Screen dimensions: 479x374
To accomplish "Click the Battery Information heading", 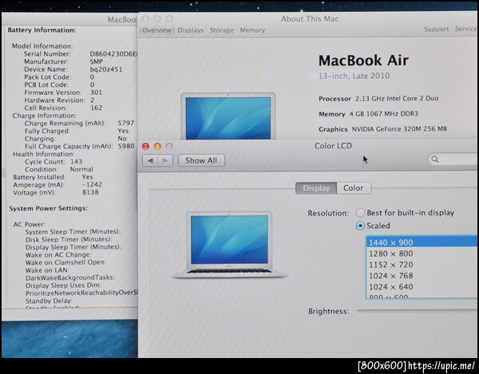I will point(42,30).
